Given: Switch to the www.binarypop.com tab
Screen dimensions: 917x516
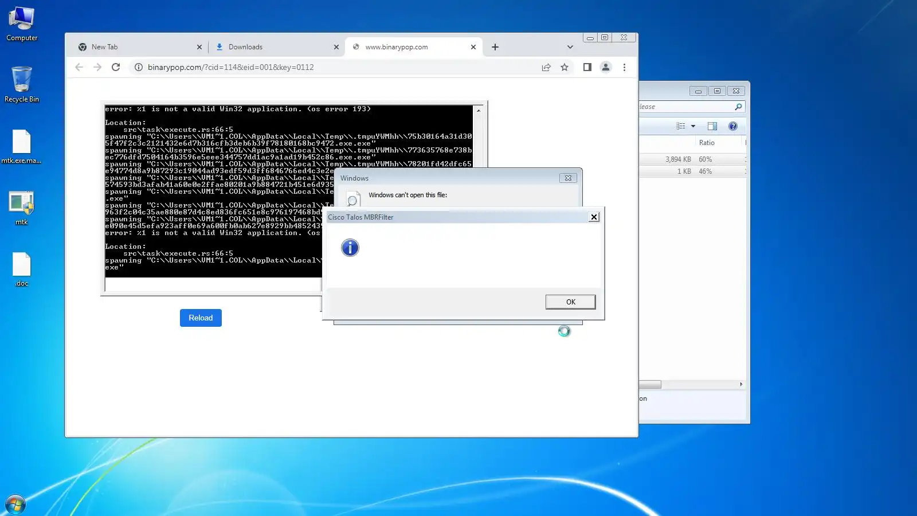Looking at the screenshot, I should tap(414, 47).
